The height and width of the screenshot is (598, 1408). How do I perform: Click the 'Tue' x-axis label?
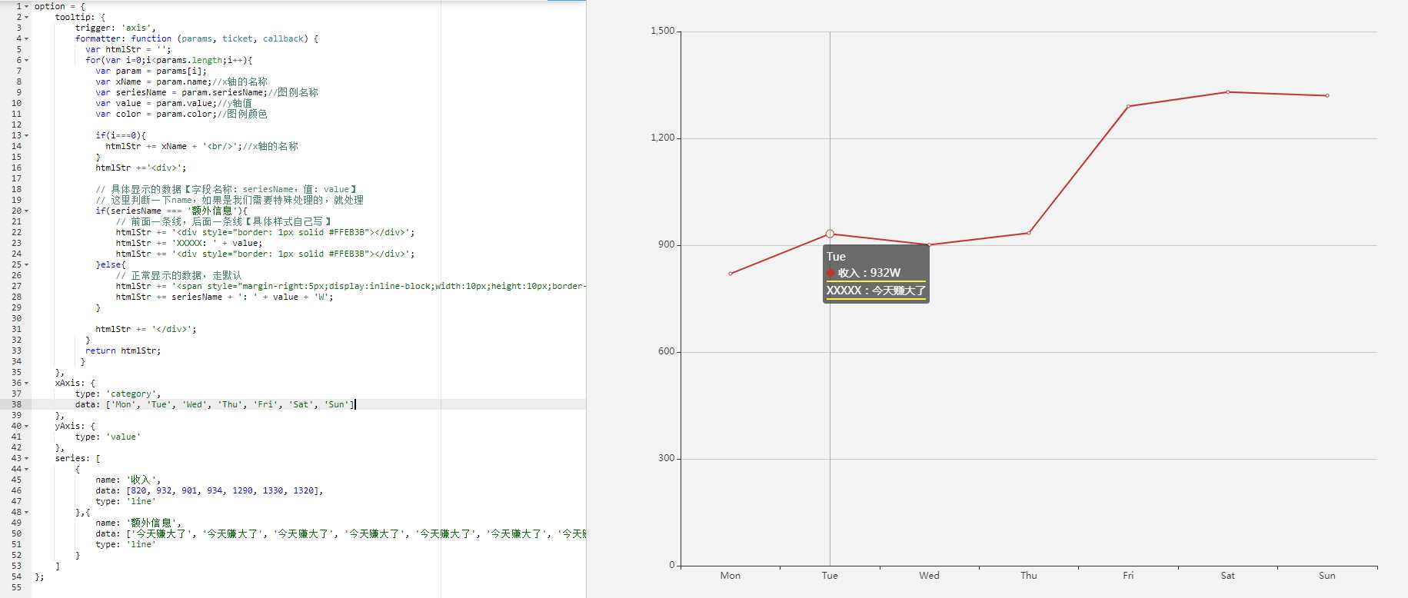coord(830,576)
